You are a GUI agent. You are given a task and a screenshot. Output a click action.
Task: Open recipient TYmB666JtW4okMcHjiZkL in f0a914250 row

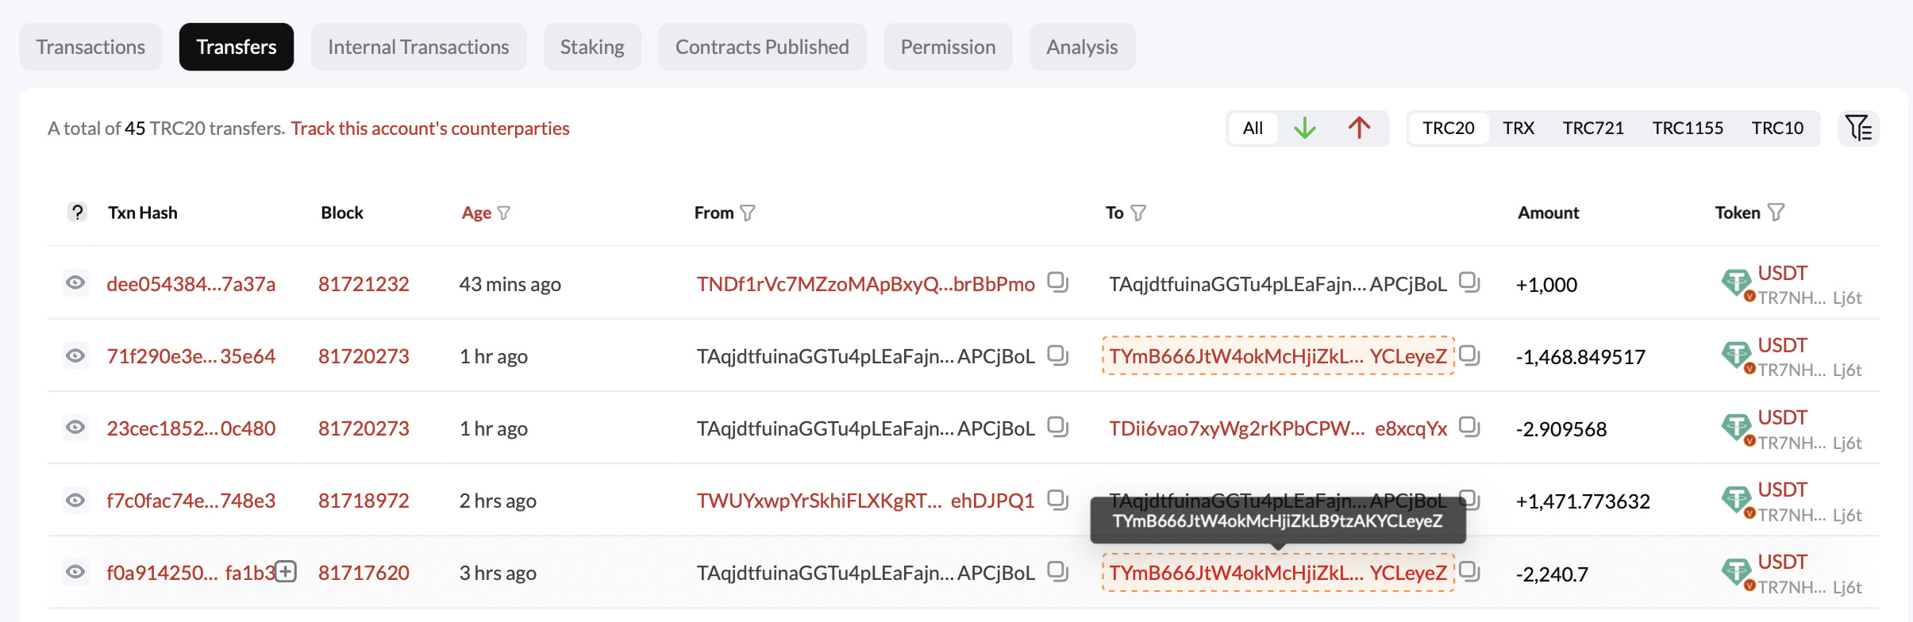[1278, 573]
